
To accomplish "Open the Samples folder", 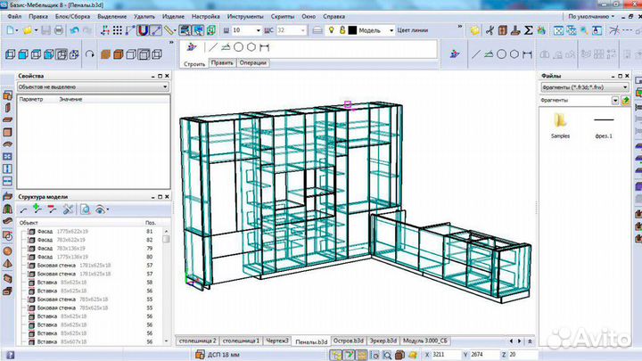I will [560, 123].
